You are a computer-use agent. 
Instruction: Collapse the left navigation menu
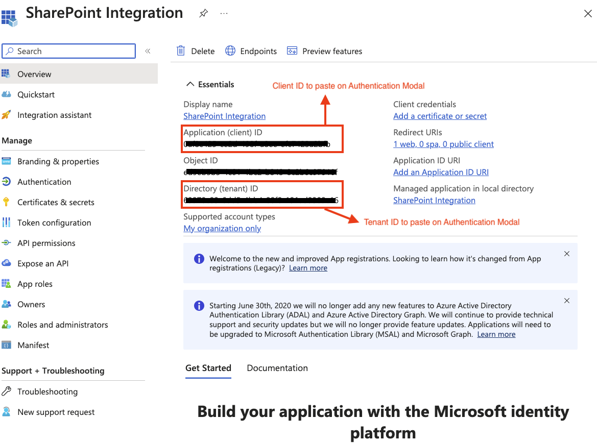click(x=148, y=51)
